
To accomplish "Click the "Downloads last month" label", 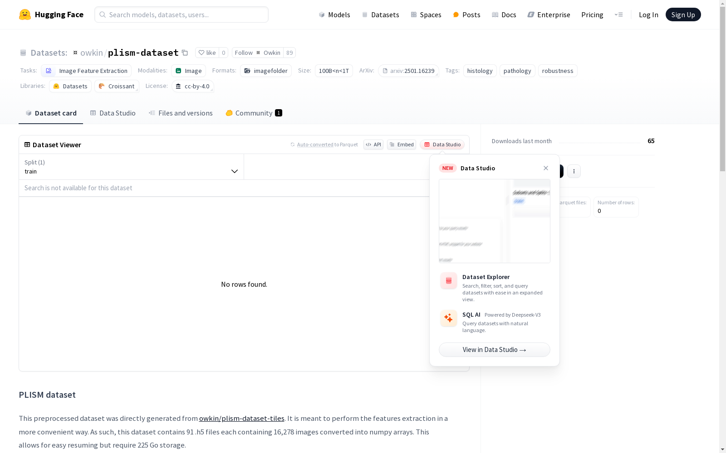I will 522,141.
